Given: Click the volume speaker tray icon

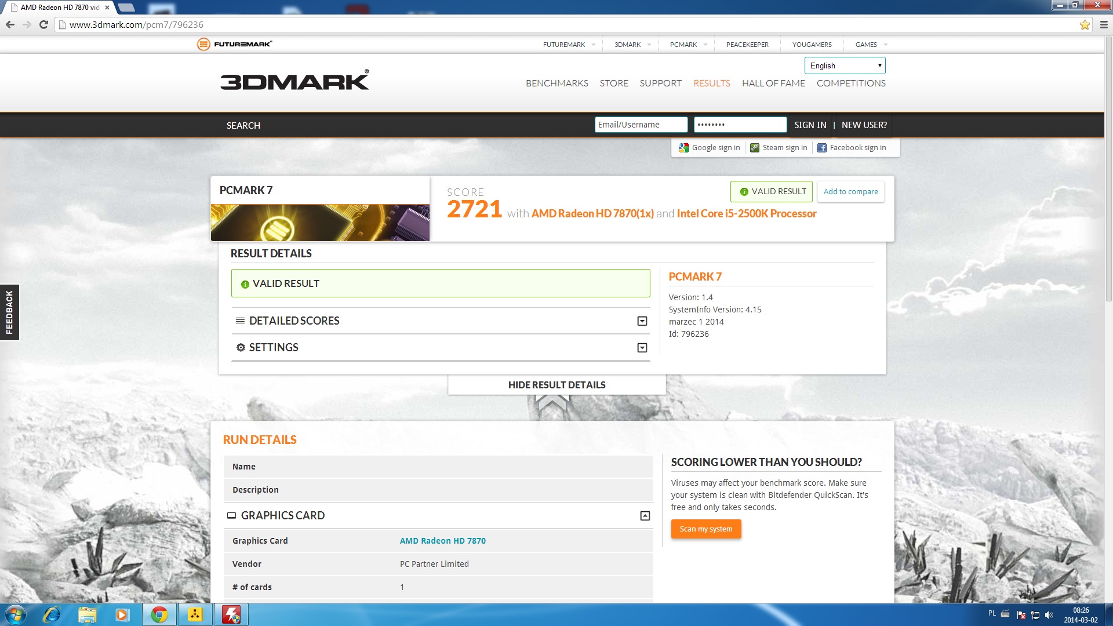Looking at the screenshot, I should (x=1049, y=615).
